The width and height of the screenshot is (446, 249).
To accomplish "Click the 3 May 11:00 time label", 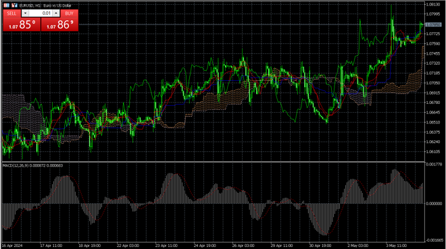I will click(x=396, y=246).
